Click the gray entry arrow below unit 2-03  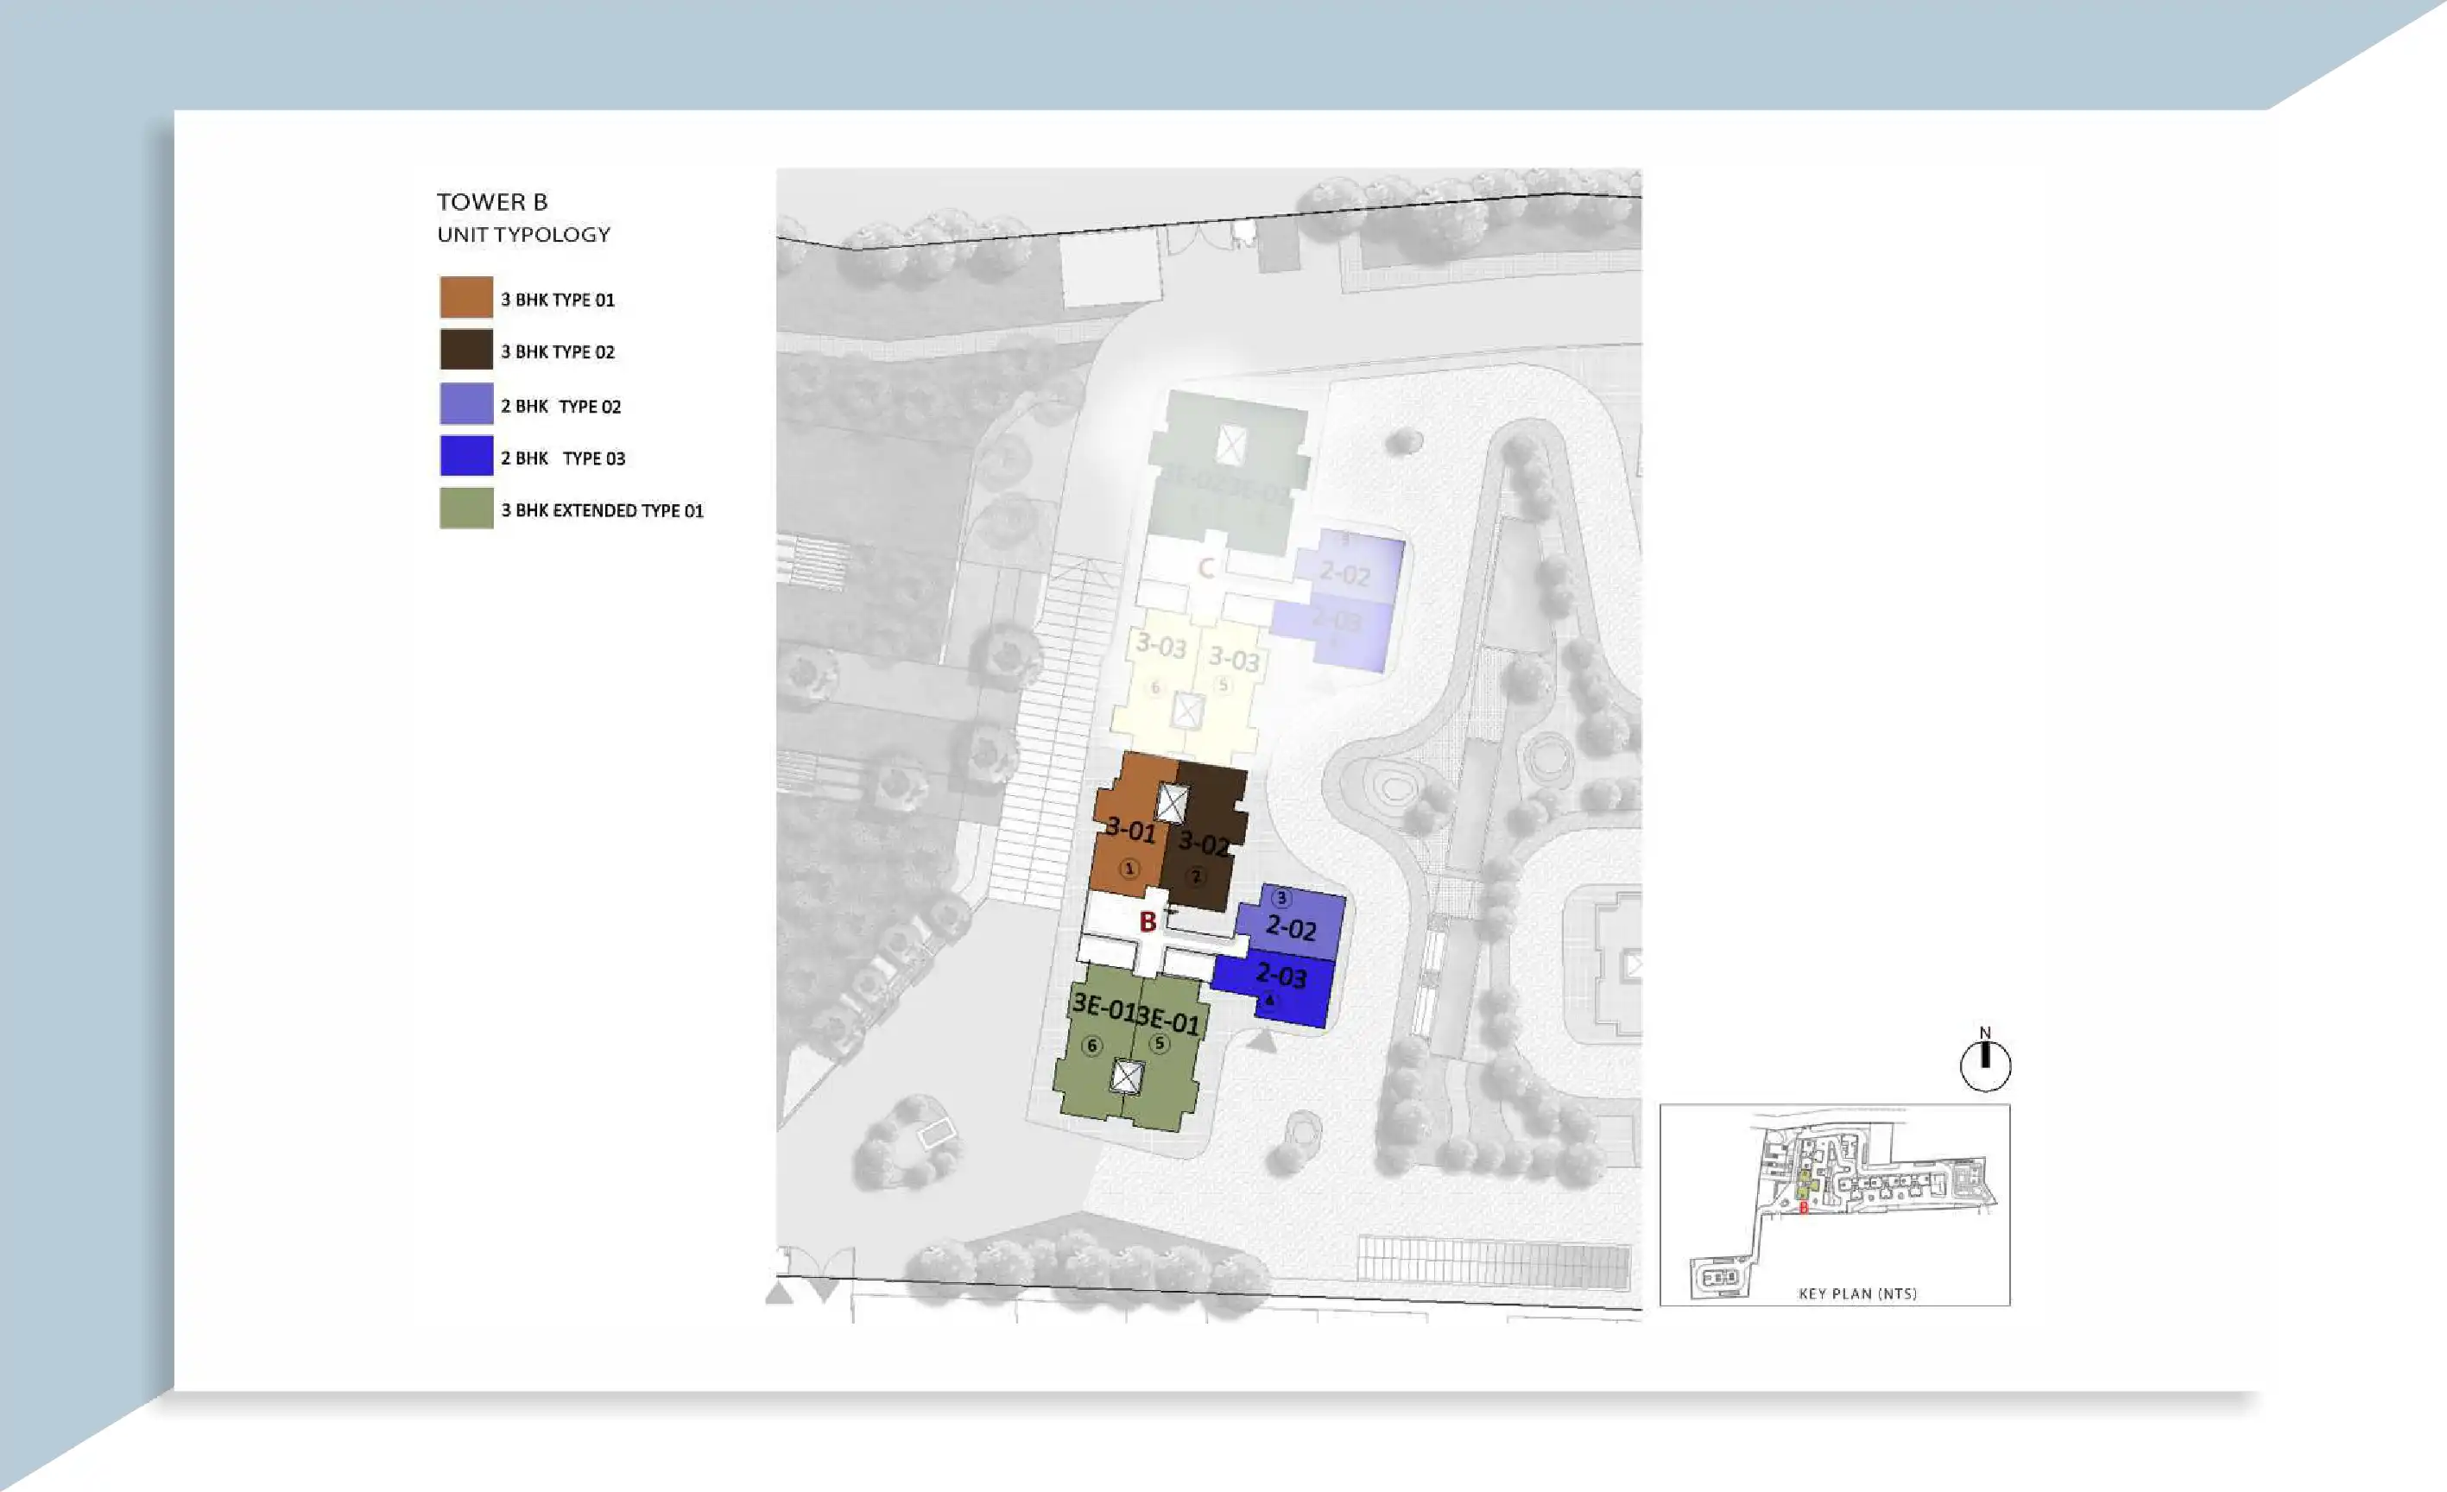click(1261, 1042)
